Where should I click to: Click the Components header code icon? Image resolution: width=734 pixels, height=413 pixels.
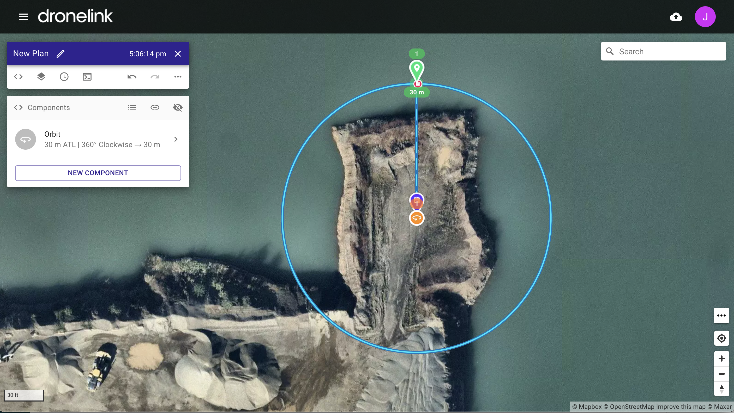point(18,107)
